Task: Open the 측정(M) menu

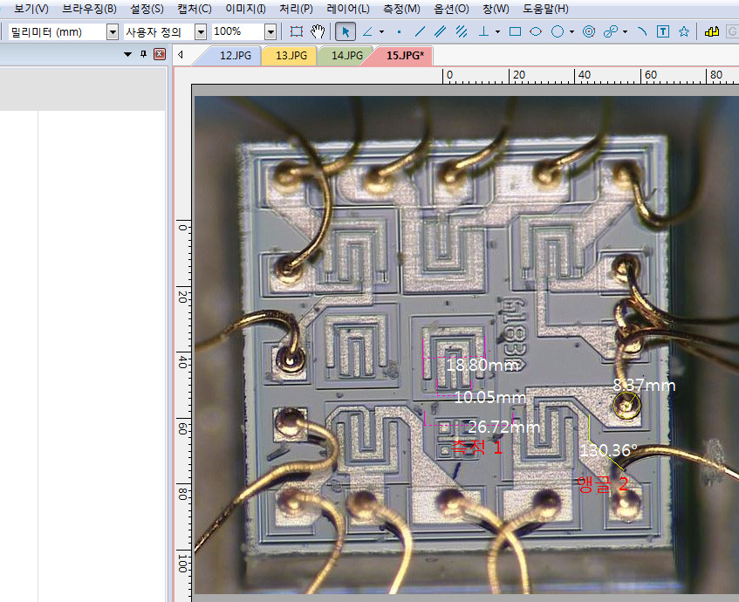Action: (401, 9)
